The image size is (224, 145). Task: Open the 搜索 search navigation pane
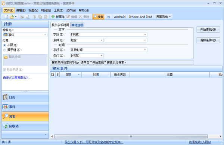(25, 117)
